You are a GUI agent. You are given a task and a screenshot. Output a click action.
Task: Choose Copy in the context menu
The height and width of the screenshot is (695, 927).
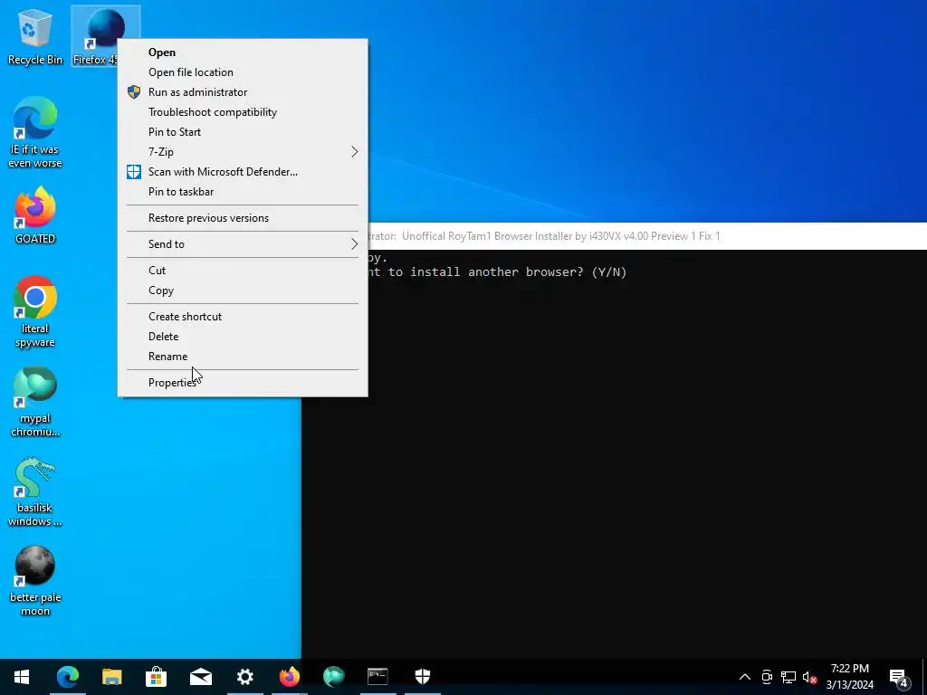(x=243, y=290)
